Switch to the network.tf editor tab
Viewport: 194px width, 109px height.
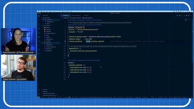point(65,15)
